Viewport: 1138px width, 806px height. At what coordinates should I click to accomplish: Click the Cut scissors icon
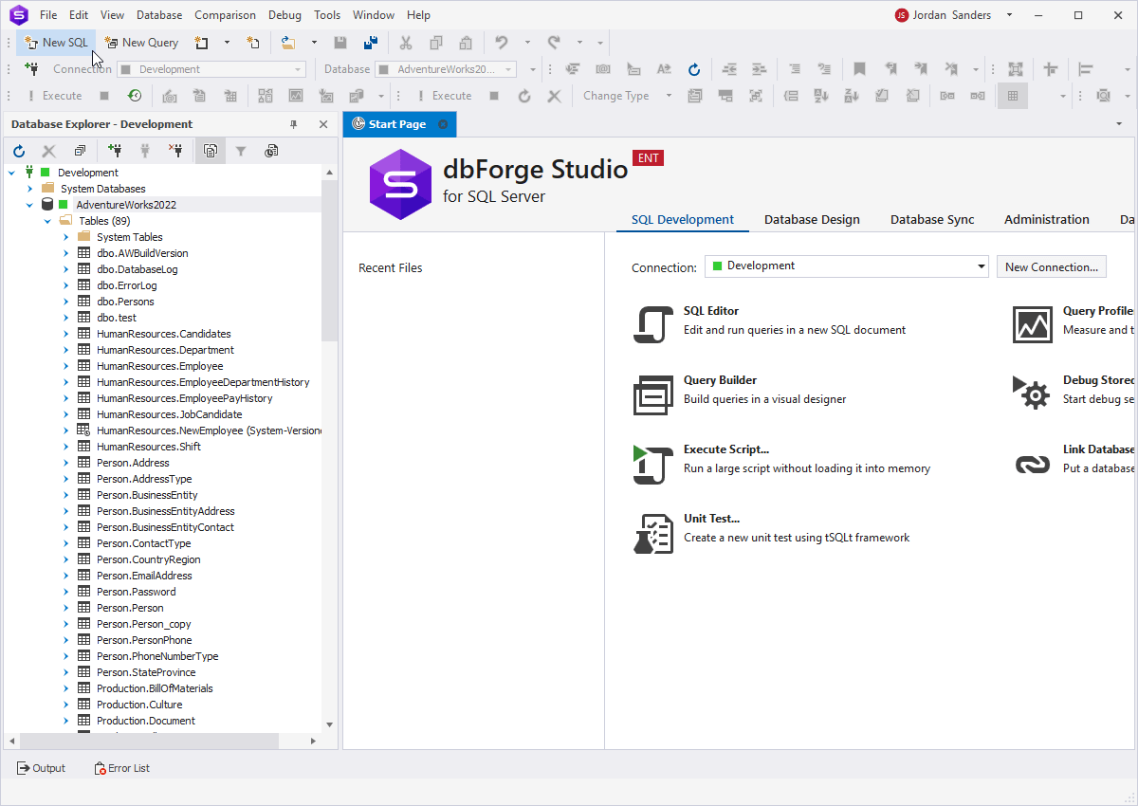coord(406,42)
